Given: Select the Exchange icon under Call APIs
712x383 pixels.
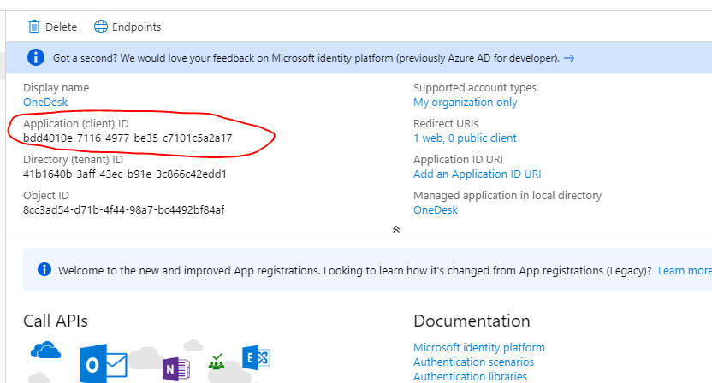Looking at the screenshot, I should click(x=256, y=358).
